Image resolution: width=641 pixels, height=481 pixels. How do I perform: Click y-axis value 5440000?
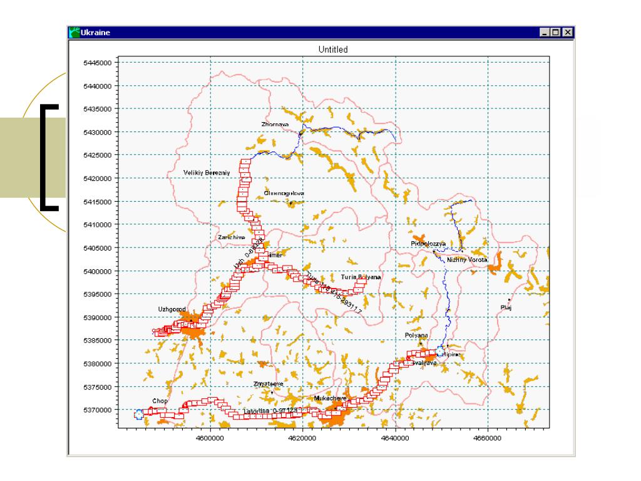[x=97, y=86]
